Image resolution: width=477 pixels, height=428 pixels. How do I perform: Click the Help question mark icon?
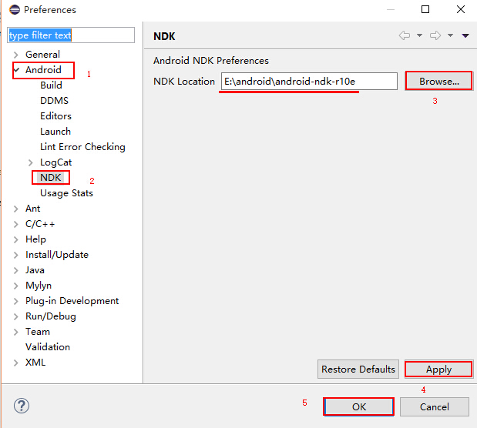(22, 406)
